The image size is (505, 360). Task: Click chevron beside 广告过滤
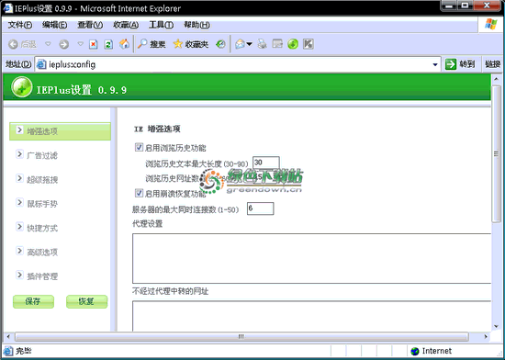[x=19, y=154]
